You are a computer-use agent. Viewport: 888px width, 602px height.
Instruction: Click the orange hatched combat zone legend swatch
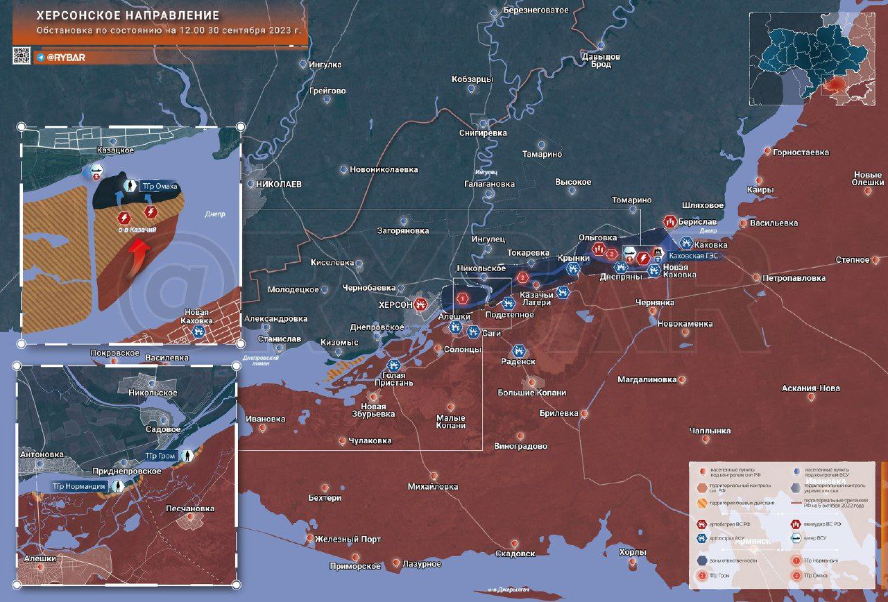(702, 504)
